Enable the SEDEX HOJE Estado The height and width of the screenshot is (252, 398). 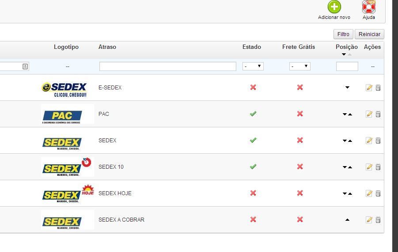click(253, 193)
